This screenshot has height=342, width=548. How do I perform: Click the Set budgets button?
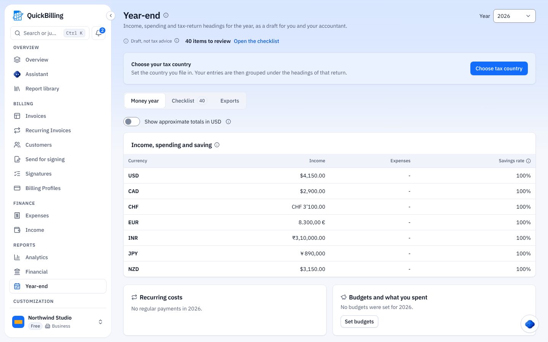359,321
